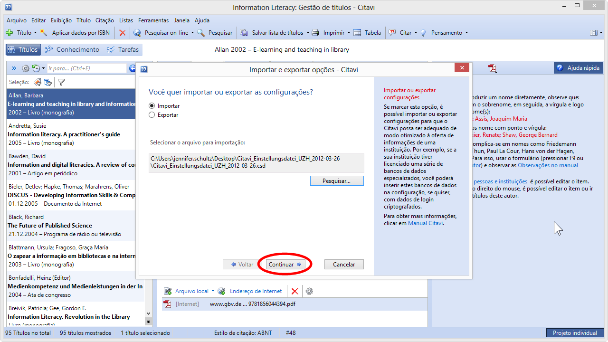Click the Ajuda rápida button
608x342 pixels.
(x=579, y=68)
